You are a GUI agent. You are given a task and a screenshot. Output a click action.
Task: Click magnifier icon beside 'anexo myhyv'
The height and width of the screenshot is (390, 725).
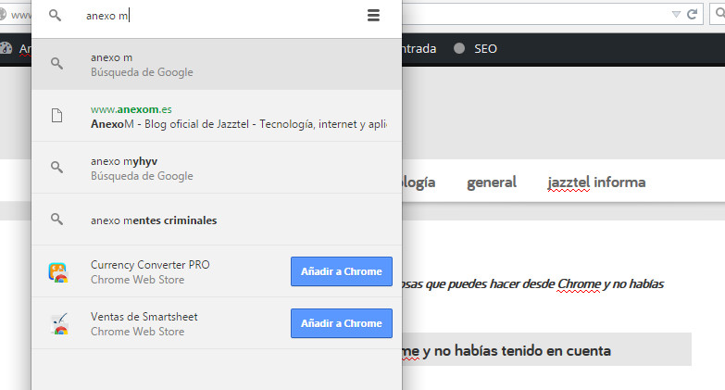tap(56, 167)
